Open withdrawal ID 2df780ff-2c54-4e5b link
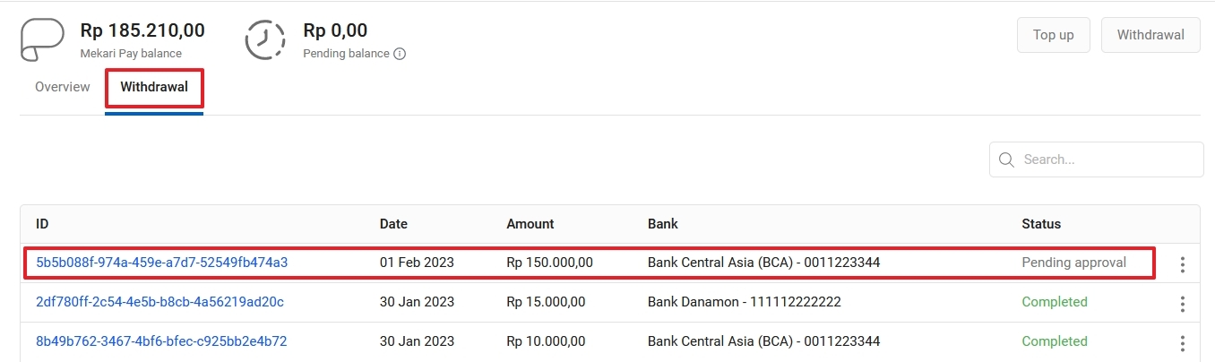1215x362 pixels. [x=160, y=302]
